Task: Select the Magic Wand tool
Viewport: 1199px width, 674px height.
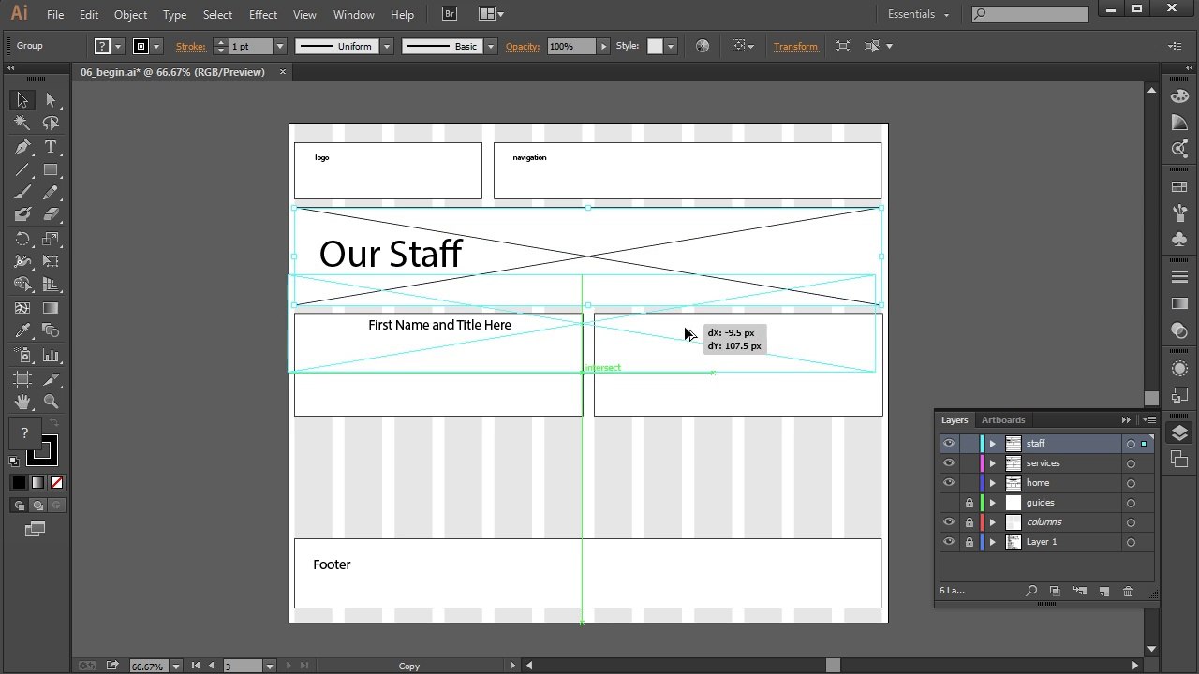Action: (22, 124)
